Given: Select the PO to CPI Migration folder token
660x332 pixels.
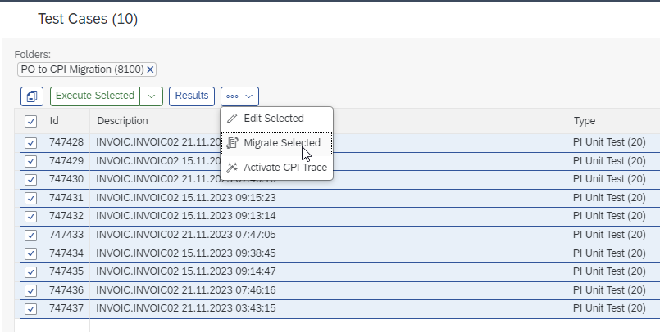Looking at the screenshot, I should pyautogui.click(x=80, y=70).
